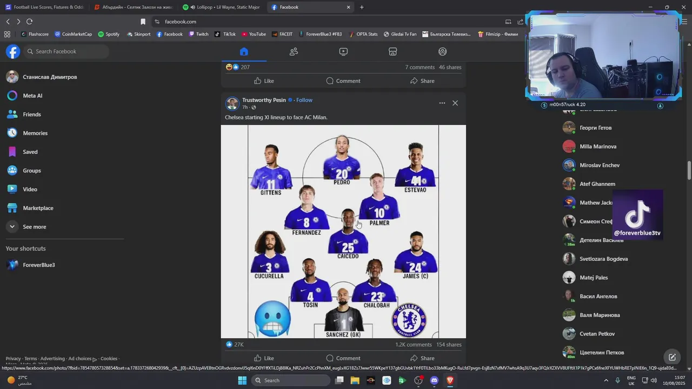Viewport: 692px width, 389px height.
Task: Share the Chelsea lineup post
Action: pyautogui.click(x=422, y=358)
